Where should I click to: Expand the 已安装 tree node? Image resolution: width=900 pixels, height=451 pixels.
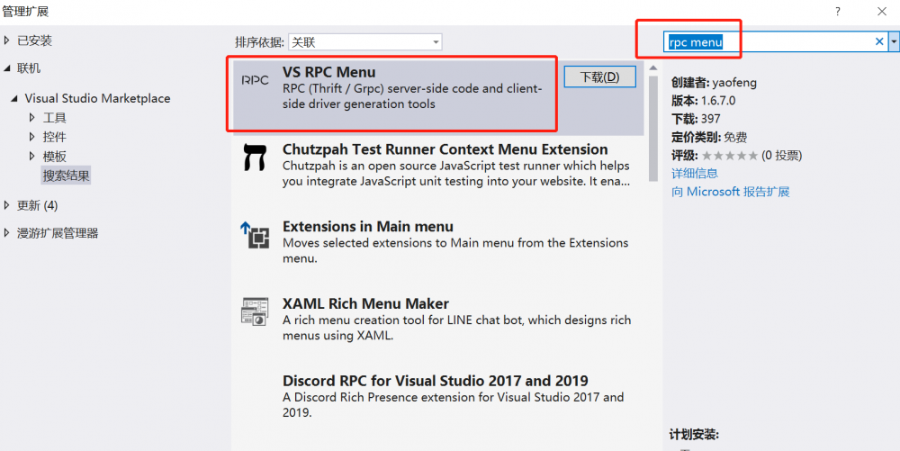point(7,41)
